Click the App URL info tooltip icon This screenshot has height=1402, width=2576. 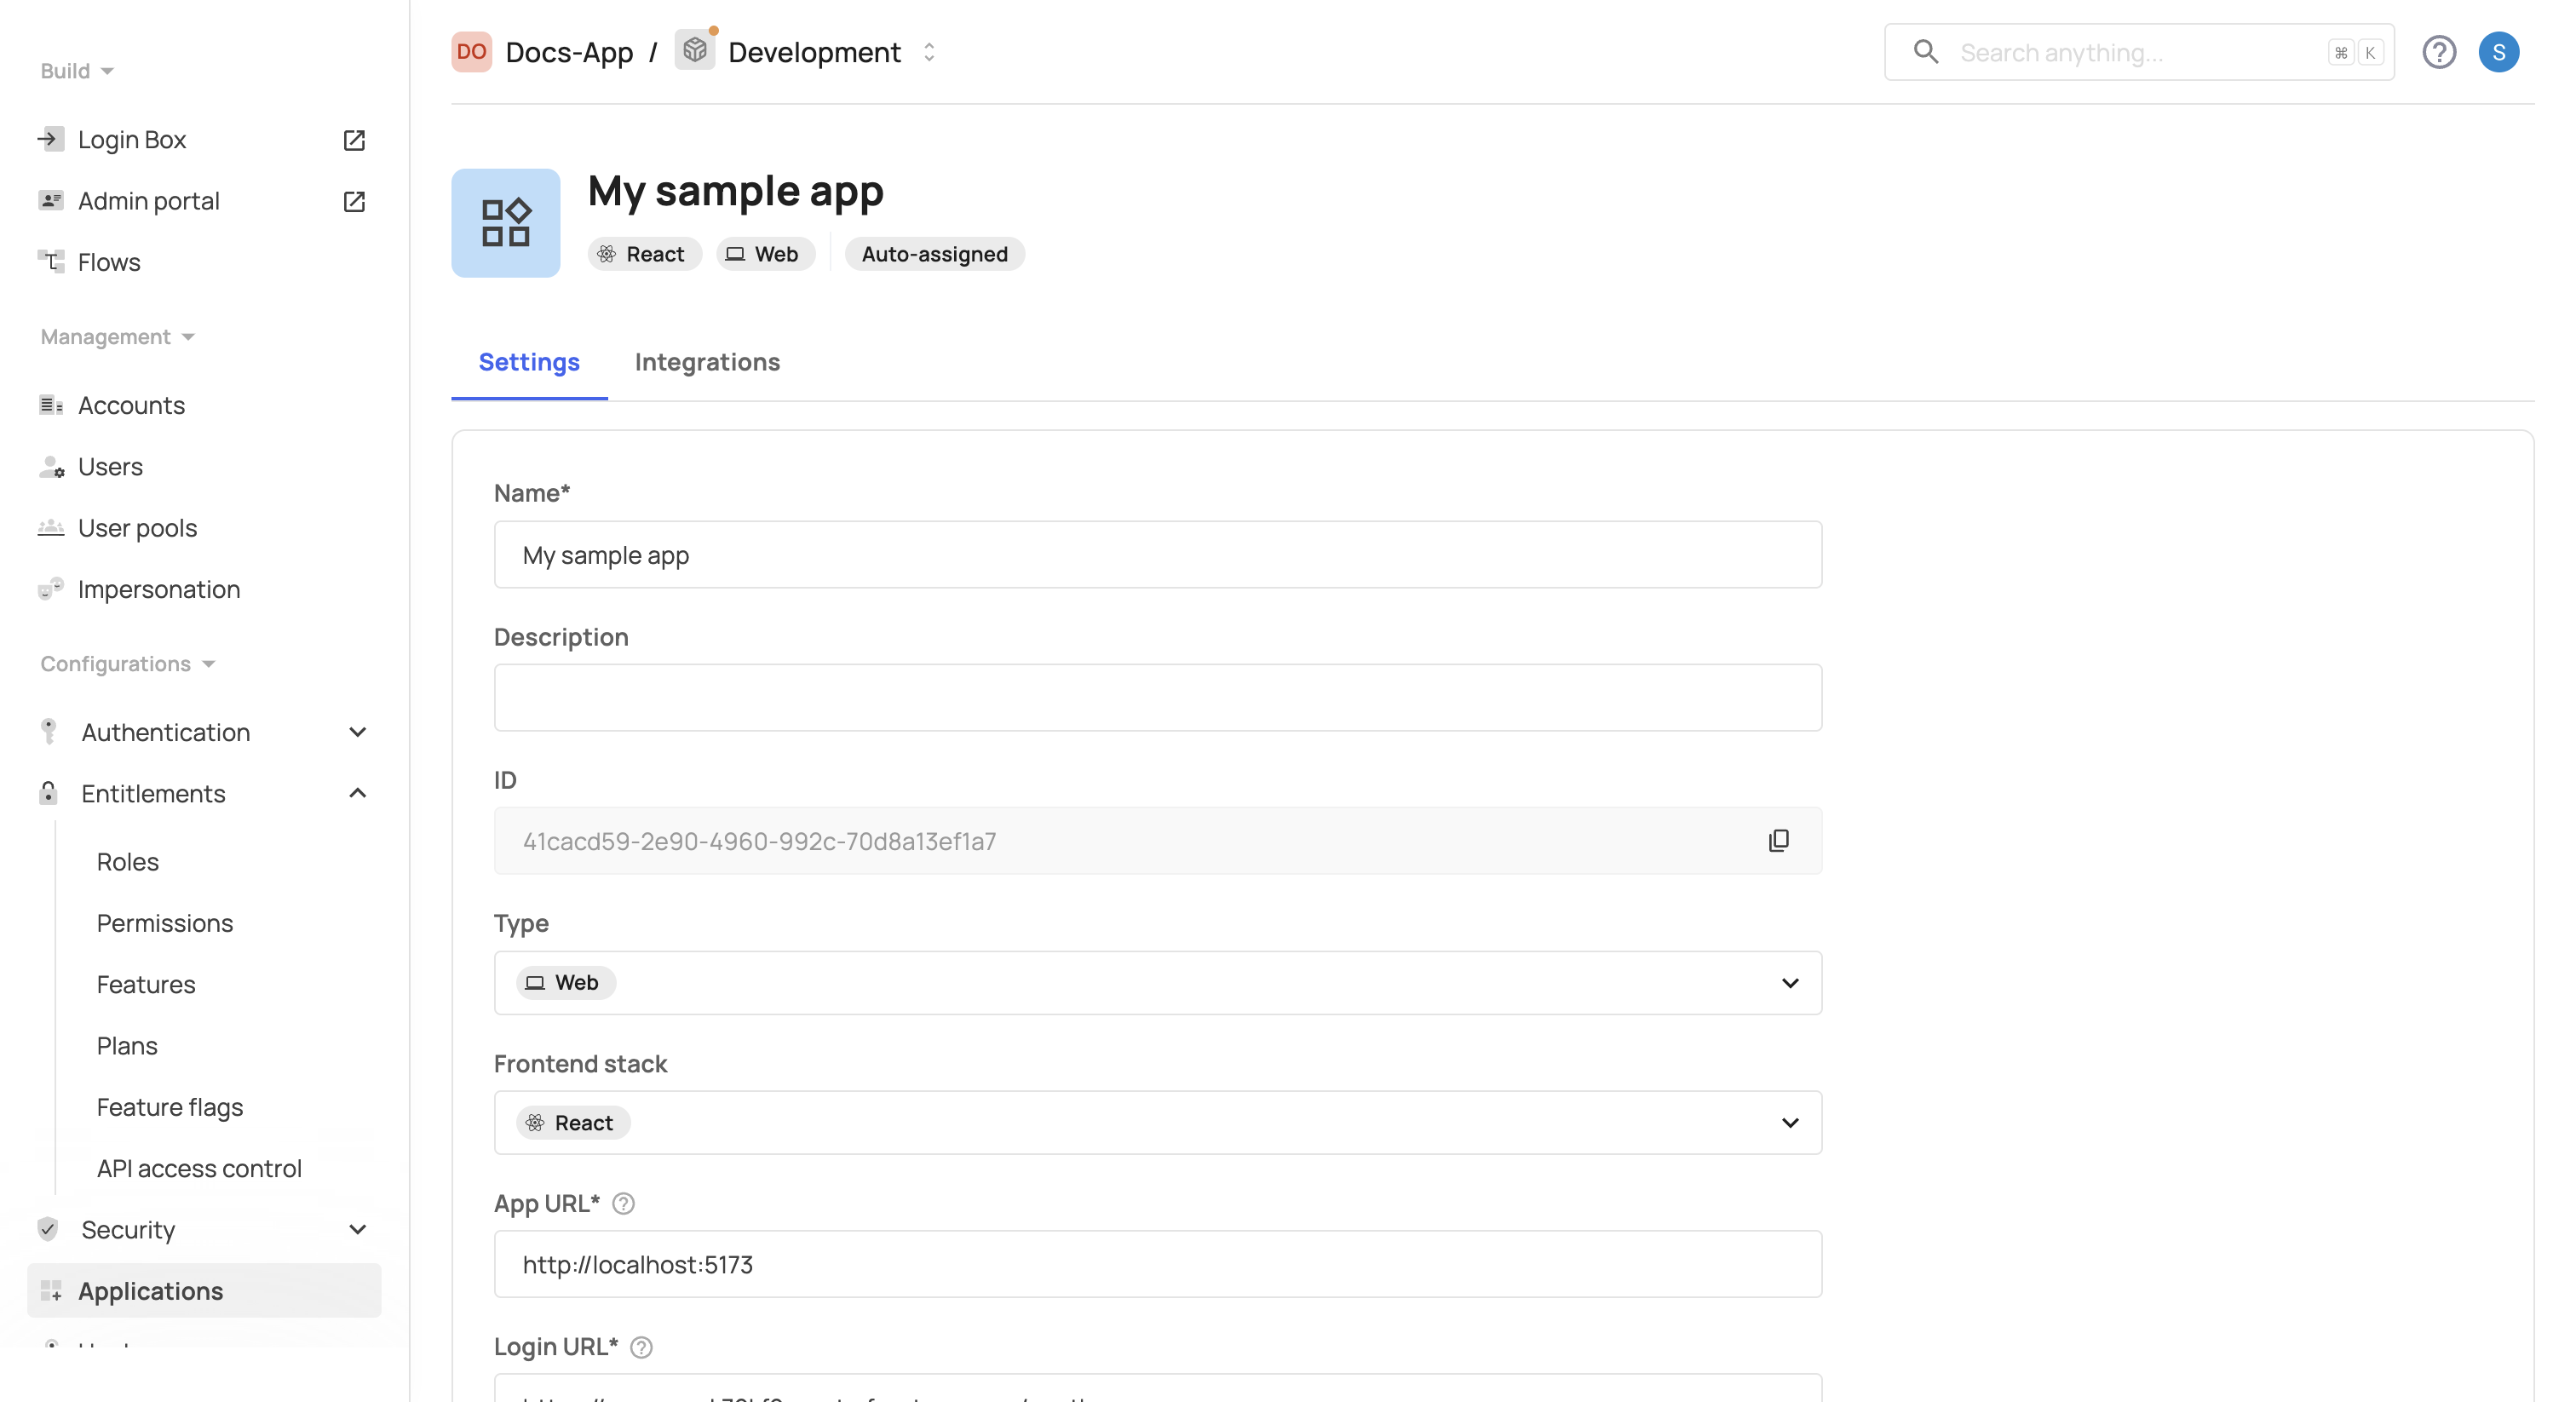point(623,1204)
